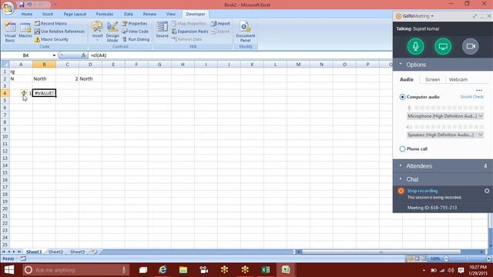Click XML Import
Viewport: 493px width, 277px height.
point(220,24)
